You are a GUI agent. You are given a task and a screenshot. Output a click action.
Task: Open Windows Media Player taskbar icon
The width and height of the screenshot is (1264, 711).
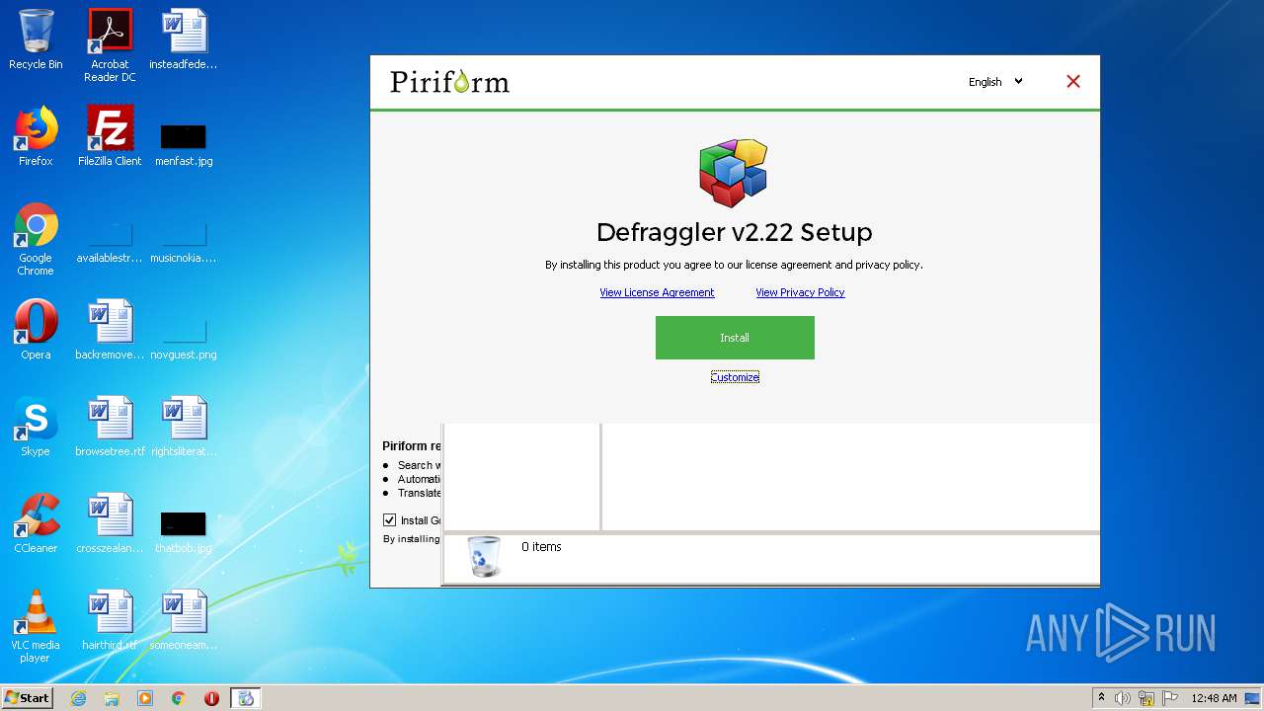tap(145, 698)
